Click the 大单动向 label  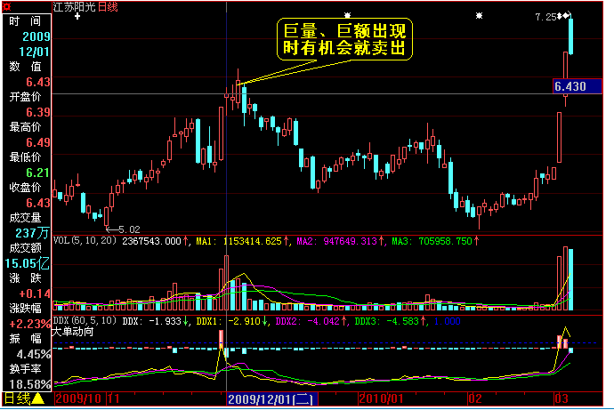click(73, 332)
